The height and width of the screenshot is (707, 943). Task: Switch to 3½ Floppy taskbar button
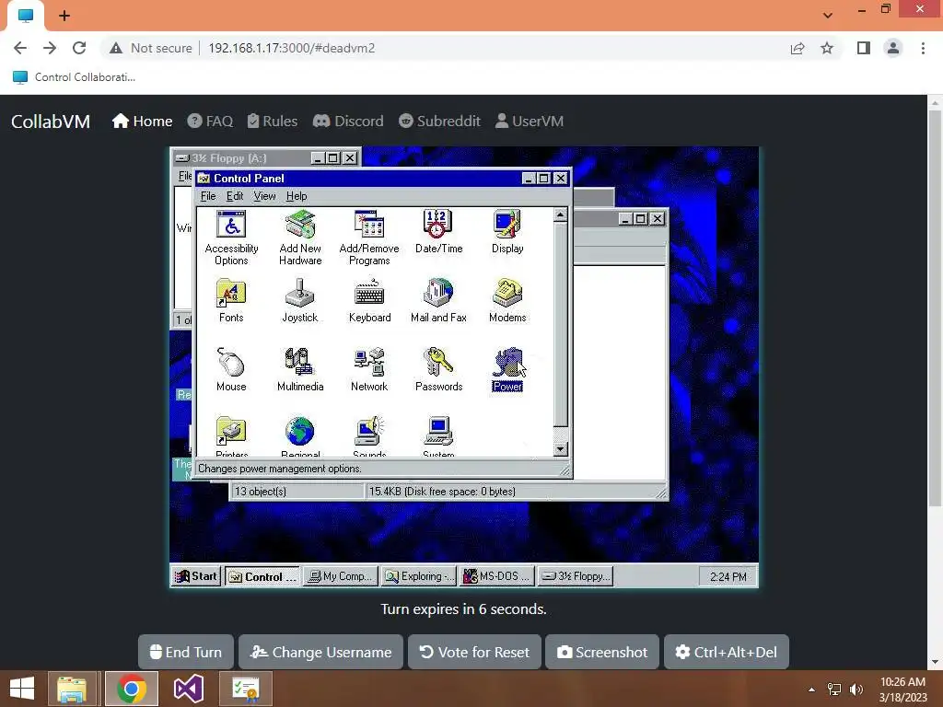coord(575,576)
